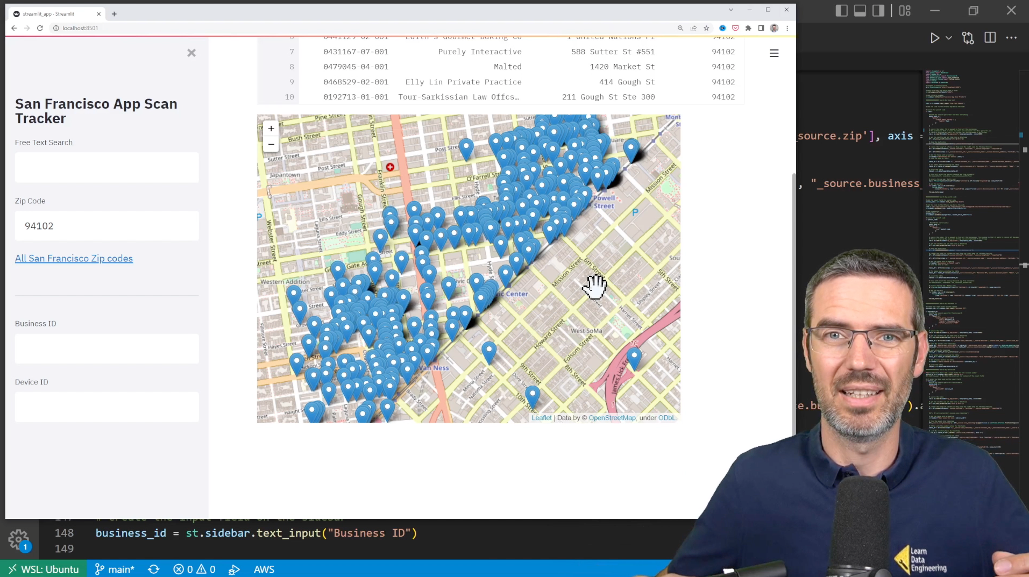Open the Streamlit hamburger menu
Viewport: 1029px width, 577px height.
coord(774,53)
